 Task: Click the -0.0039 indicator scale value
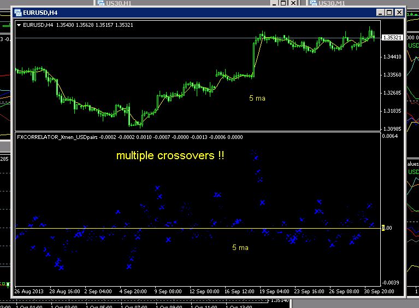click(391, 283)
